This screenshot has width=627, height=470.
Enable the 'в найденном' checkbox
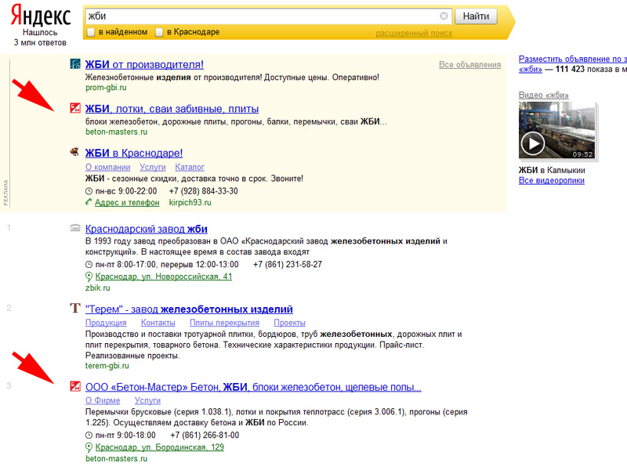pos(91,32)
